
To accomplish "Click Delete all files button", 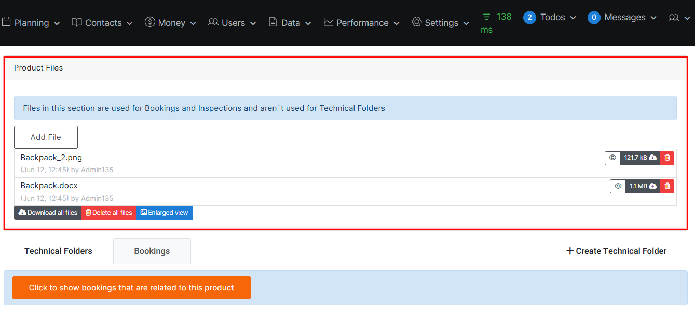I will [x=108, y=213].
